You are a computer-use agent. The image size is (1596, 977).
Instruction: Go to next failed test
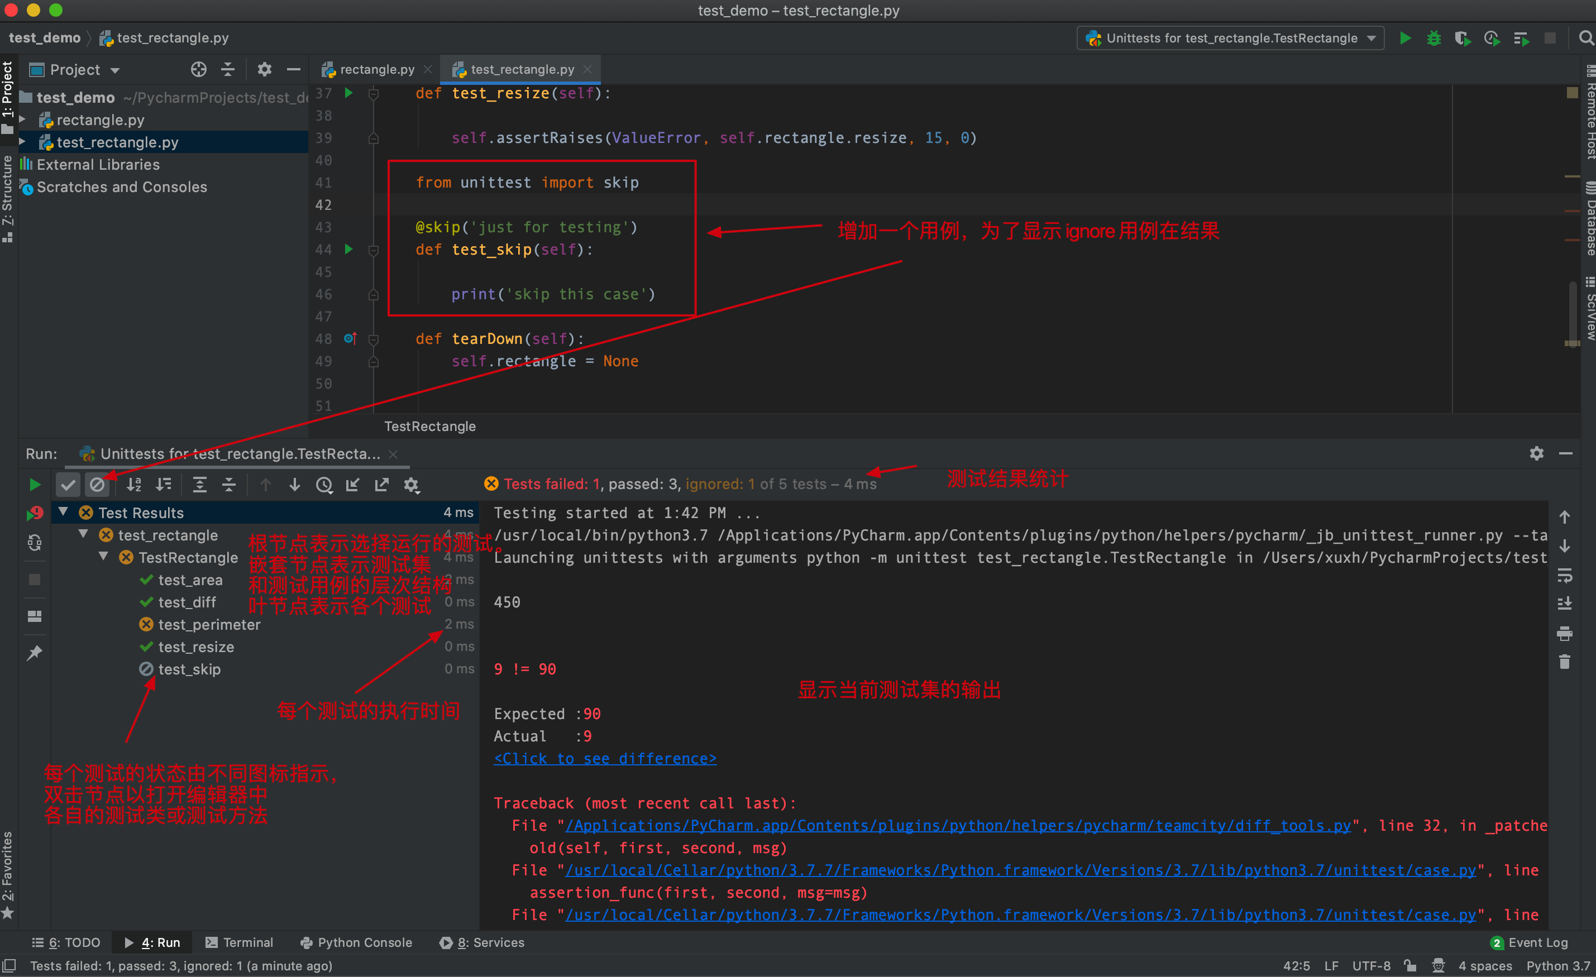click(295, 484)
